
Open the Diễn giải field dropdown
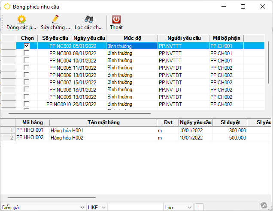(82, 207)
